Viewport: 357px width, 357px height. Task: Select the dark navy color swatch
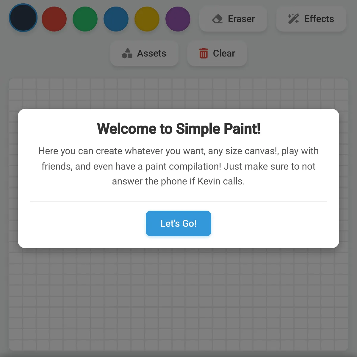(x=23, y=18)
